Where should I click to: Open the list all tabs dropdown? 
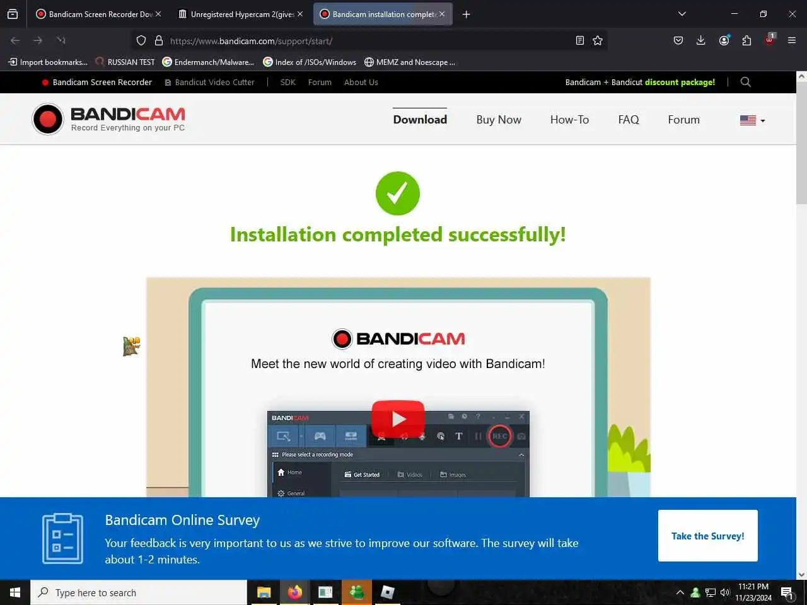point(682,14)
